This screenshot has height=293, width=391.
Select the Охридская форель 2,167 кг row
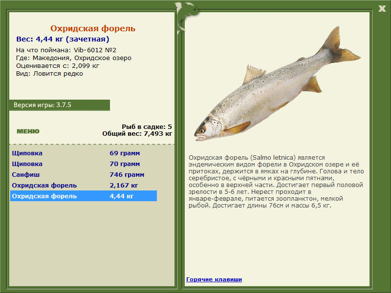point(83,185)
